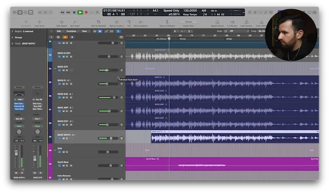
Task: Click the Rewind button
Action: pyautogui.click(x=62, y=12)
